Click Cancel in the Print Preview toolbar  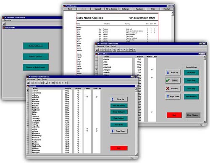97,9
